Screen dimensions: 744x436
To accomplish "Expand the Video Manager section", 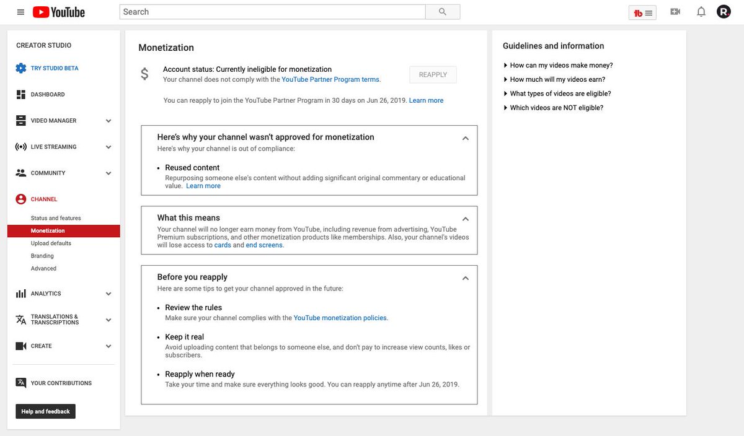I will point(108,121).
